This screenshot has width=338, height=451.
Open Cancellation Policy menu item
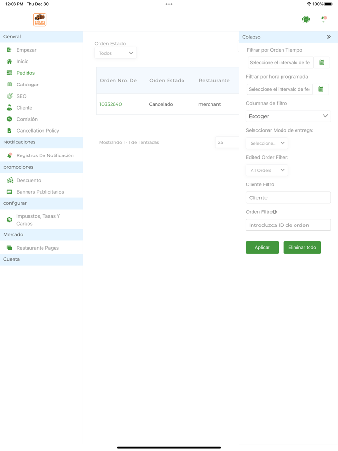pos(38,130)
